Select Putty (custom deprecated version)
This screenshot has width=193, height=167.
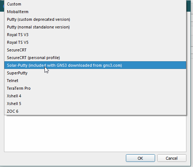pyautogui.click(x=95, y=19)
